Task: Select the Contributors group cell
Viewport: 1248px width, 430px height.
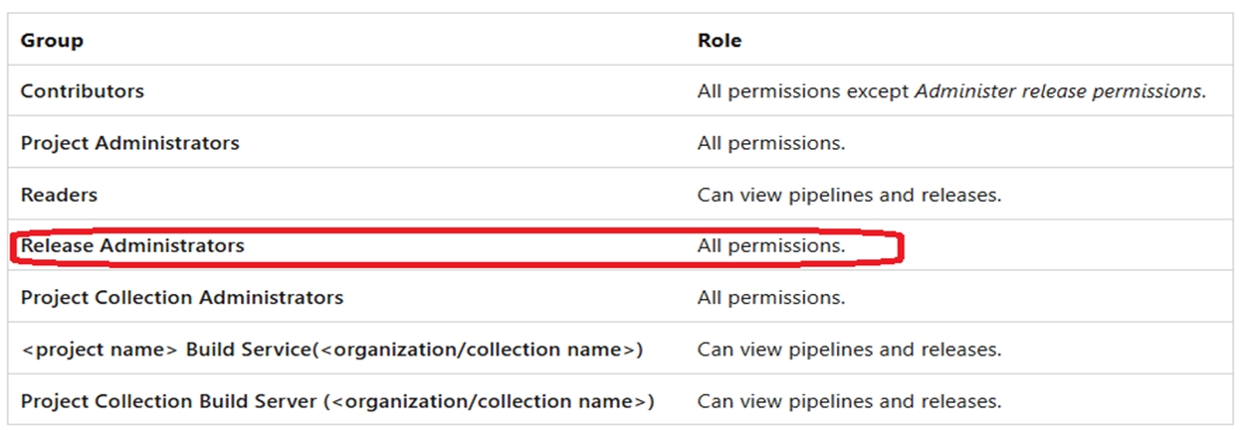Action: (x=83, y=91)
